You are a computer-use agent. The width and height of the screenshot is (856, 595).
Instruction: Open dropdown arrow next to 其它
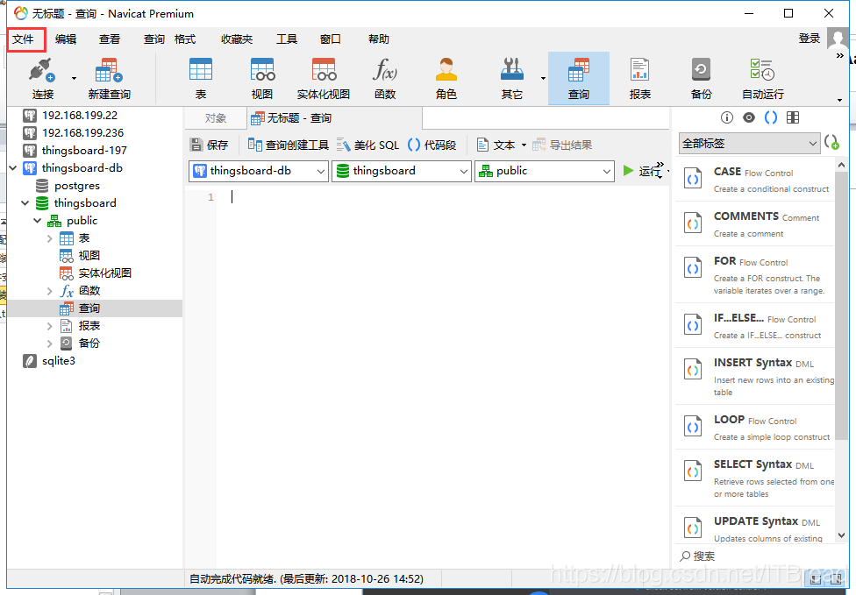543,79
